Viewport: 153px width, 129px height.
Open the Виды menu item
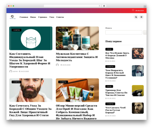(x=33, y=17)
